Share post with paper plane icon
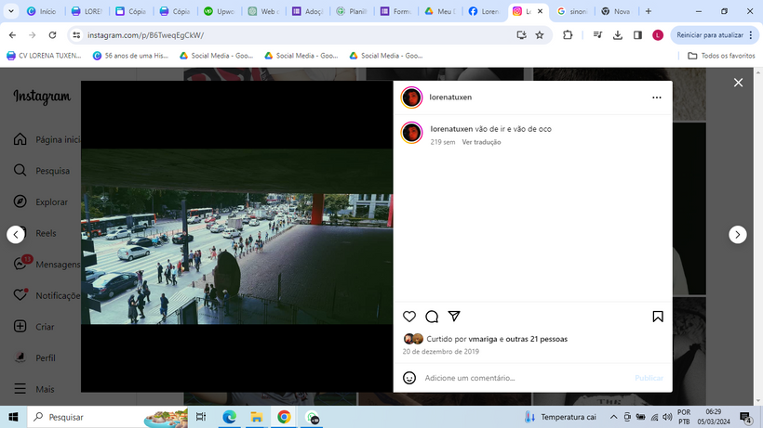763x428 pixels. (x=454, y=317)
